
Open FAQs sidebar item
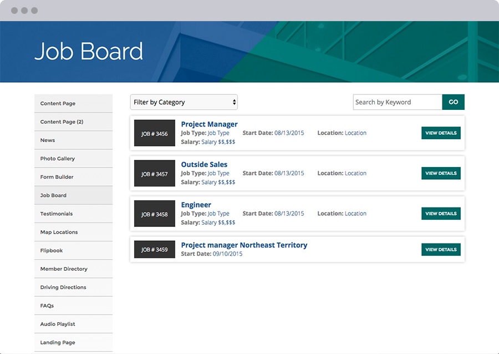(x=47, y=306)
